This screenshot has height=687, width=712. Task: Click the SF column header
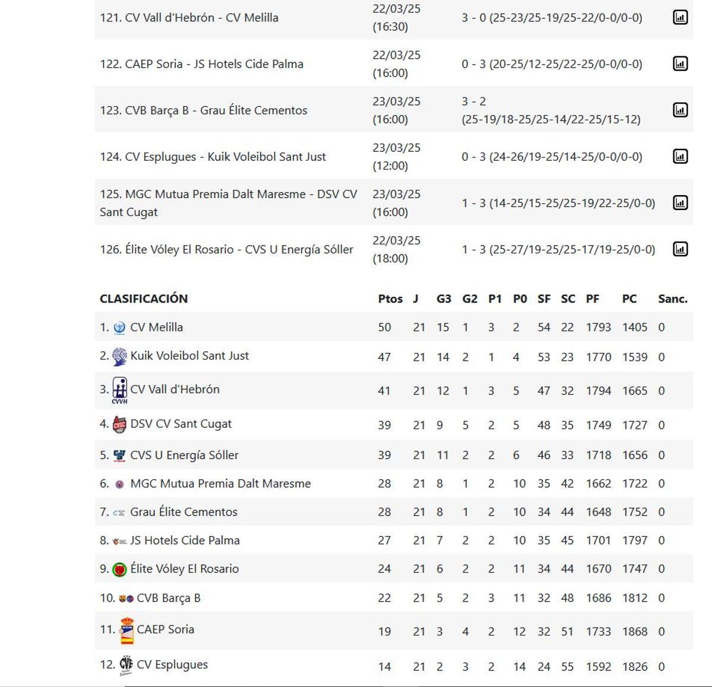click(543, 299)
